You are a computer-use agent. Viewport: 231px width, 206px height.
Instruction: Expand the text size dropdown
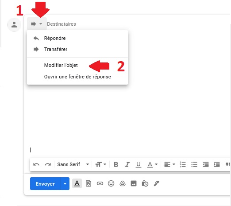tap(101, 164)
